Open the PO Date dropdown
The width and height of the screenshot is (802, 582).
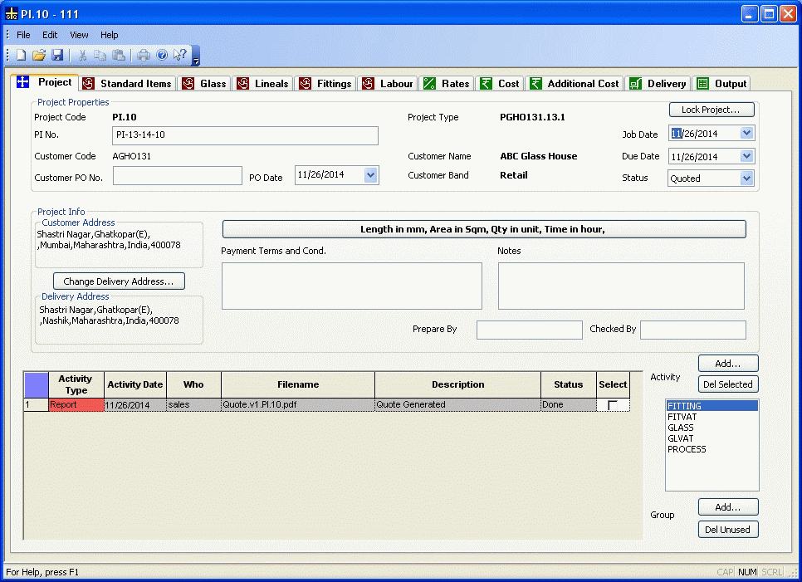coord(370,175)
